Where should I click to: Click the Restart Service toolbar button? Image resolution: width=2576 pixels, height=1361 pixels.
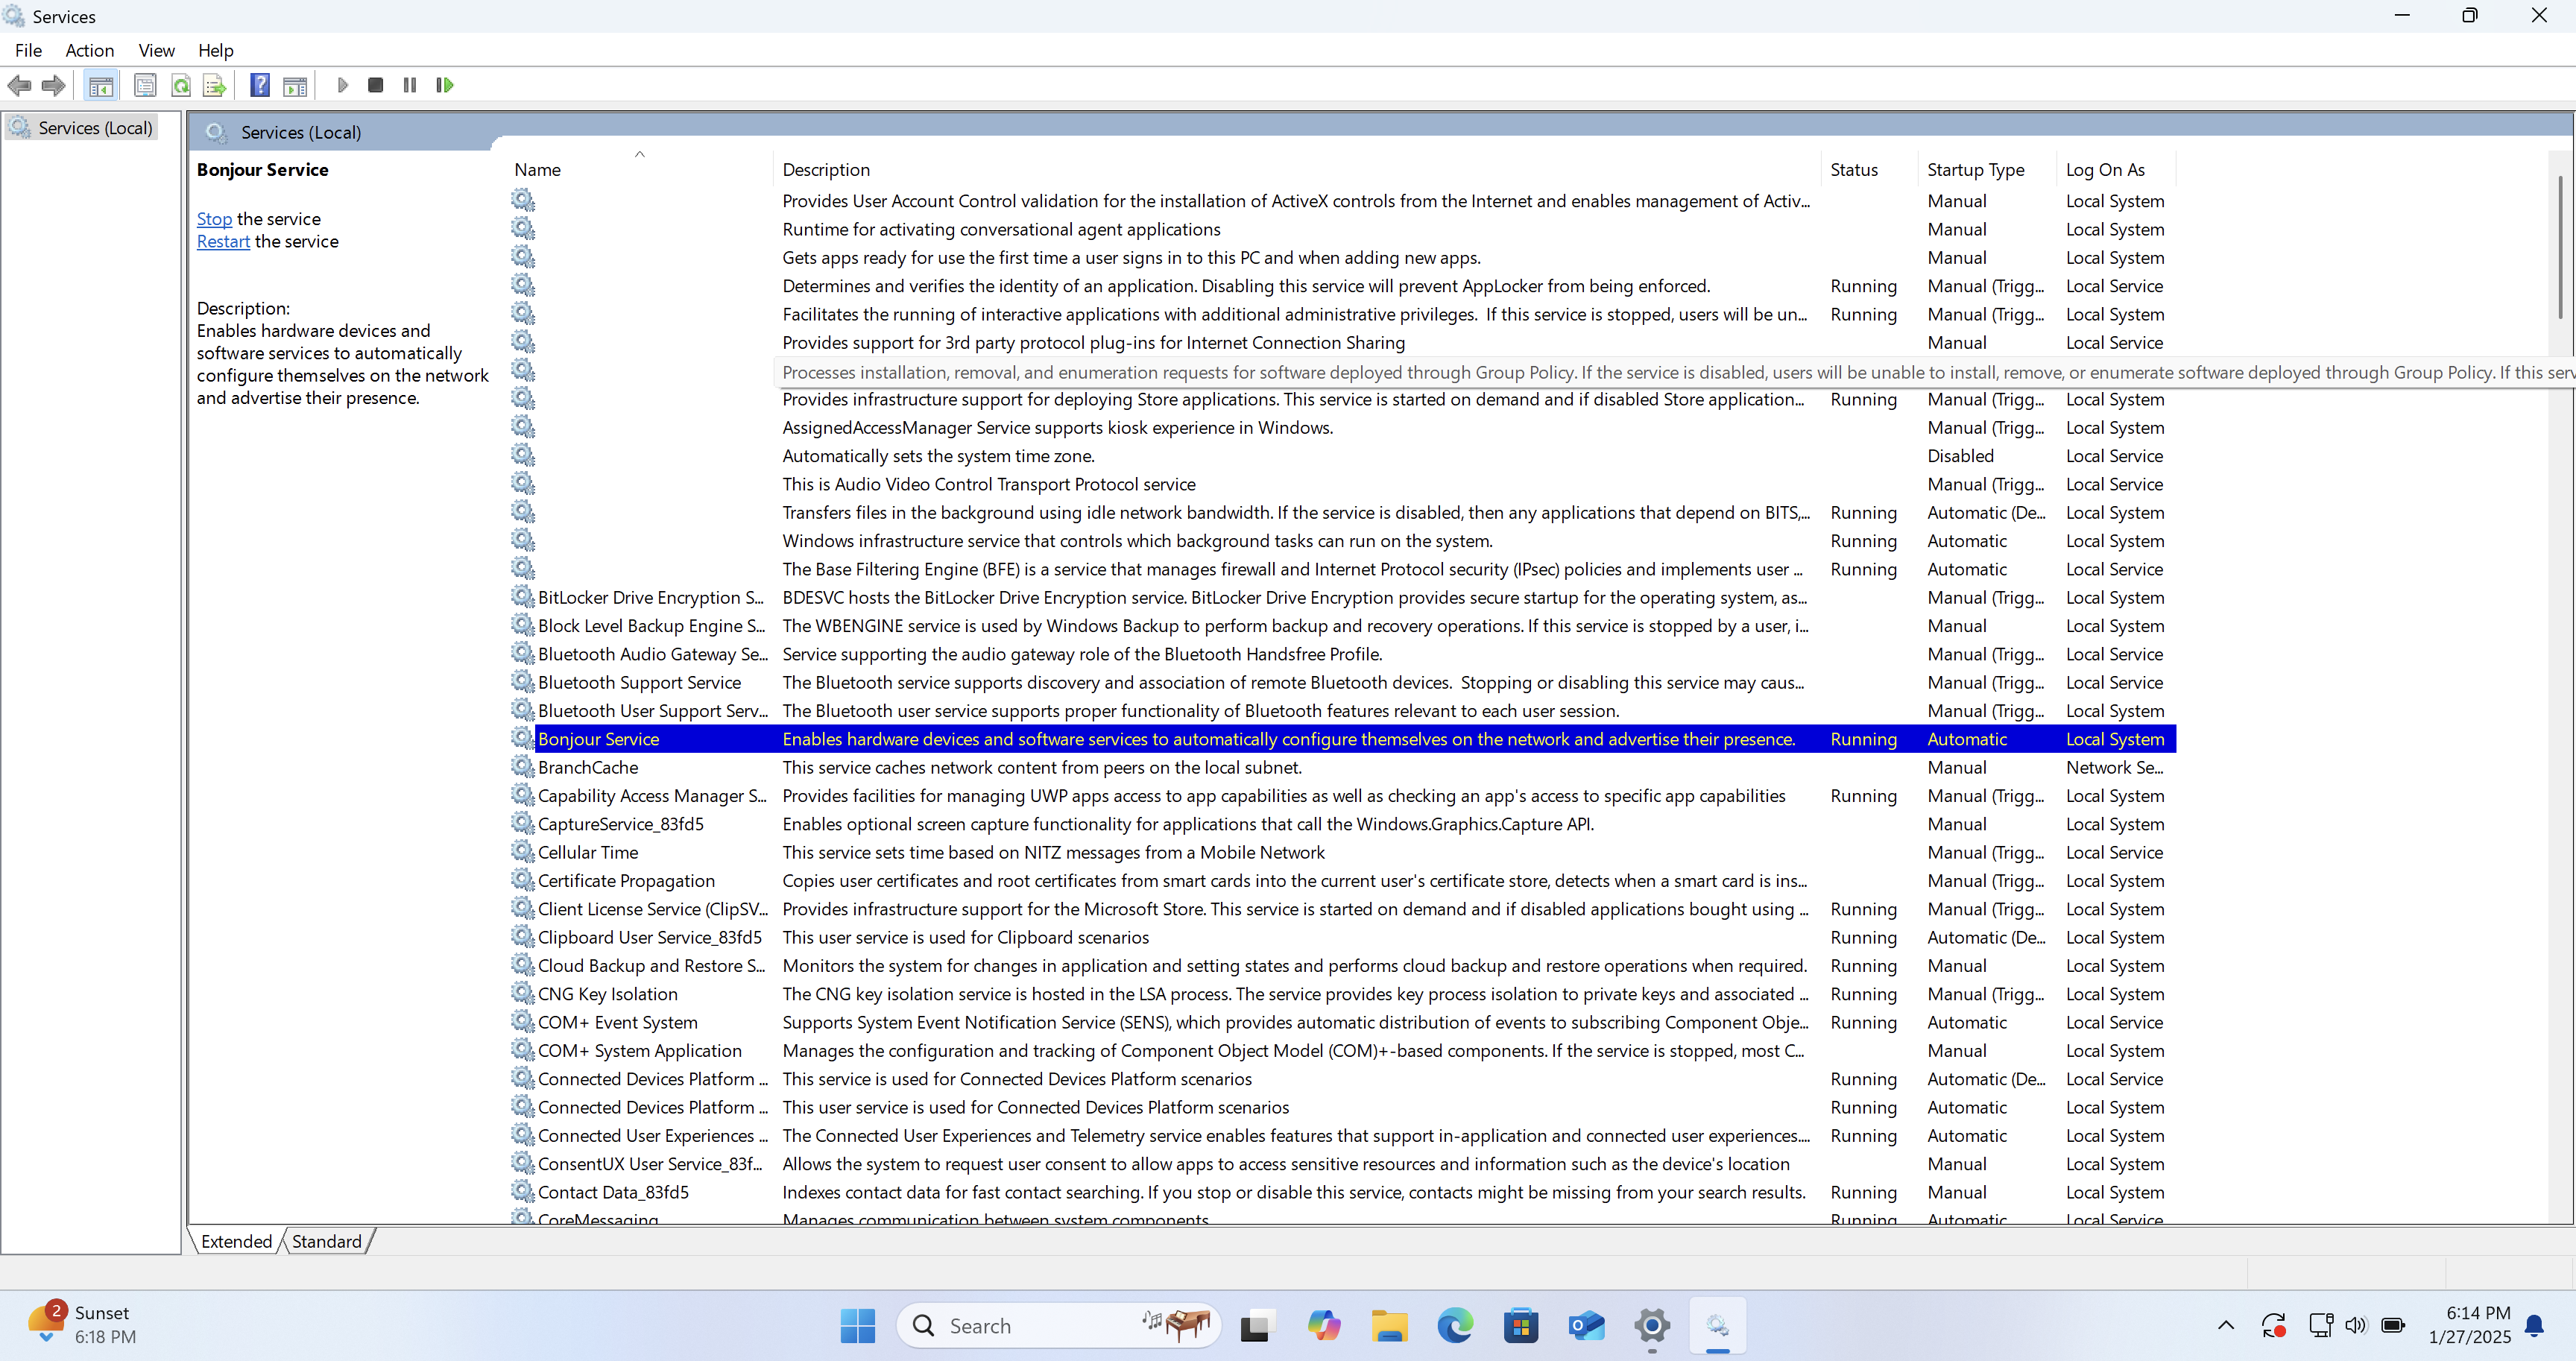pos(445,85)
